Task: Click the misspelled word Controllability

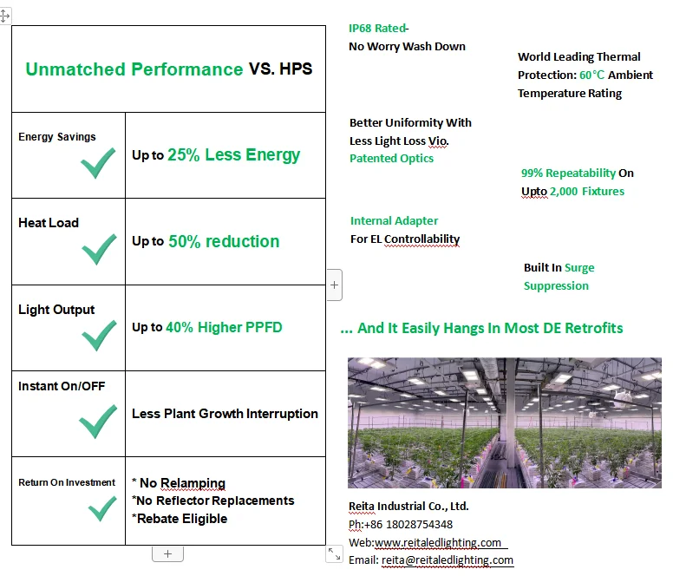Action: (421, 239)
